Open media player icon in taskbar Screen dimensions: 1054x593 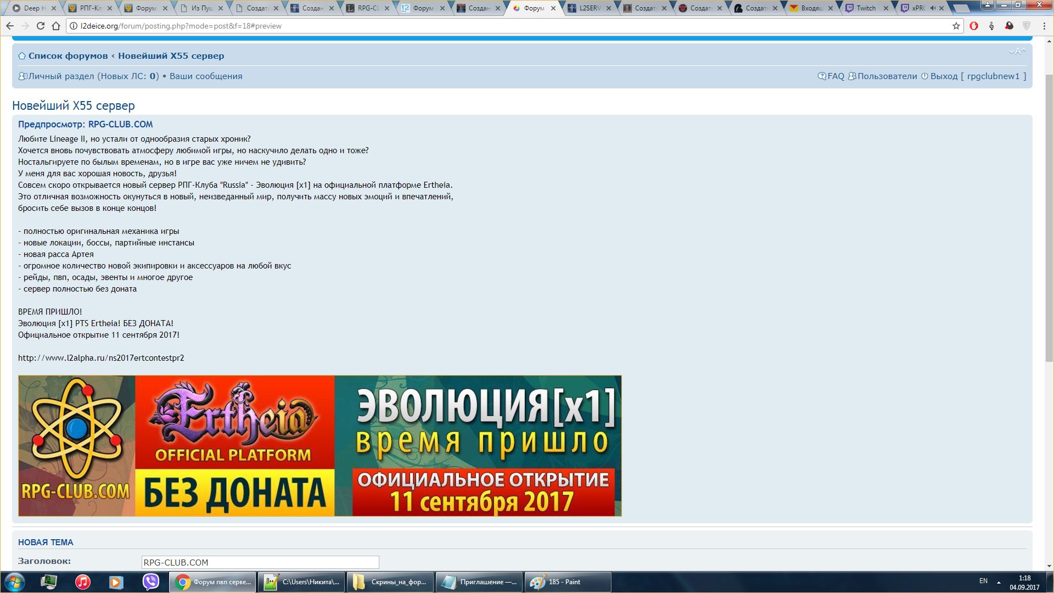[116, 582]
